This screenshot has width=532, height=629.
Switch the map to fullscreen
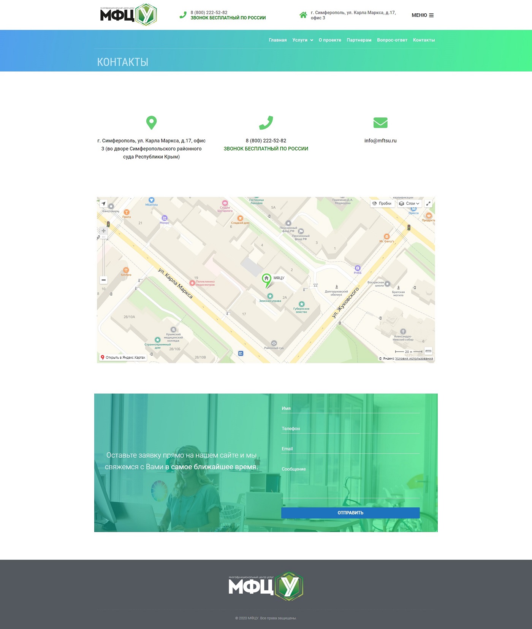click(428, 203)
